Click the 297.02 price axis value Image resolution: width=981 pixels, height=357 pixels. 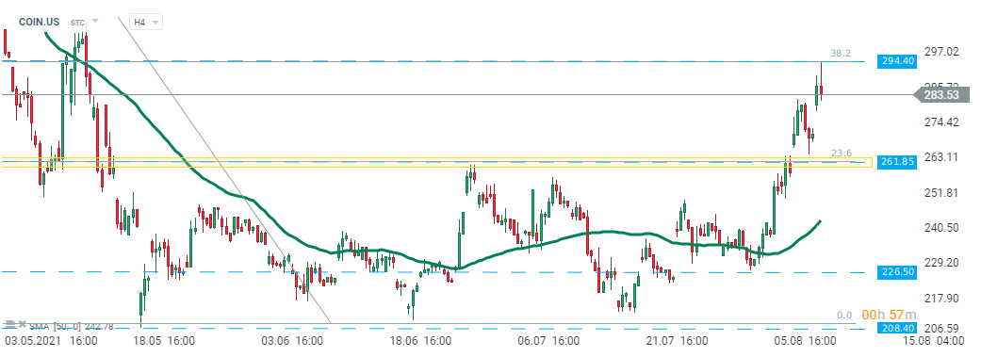pyautogui.click(x=941, y=51)
